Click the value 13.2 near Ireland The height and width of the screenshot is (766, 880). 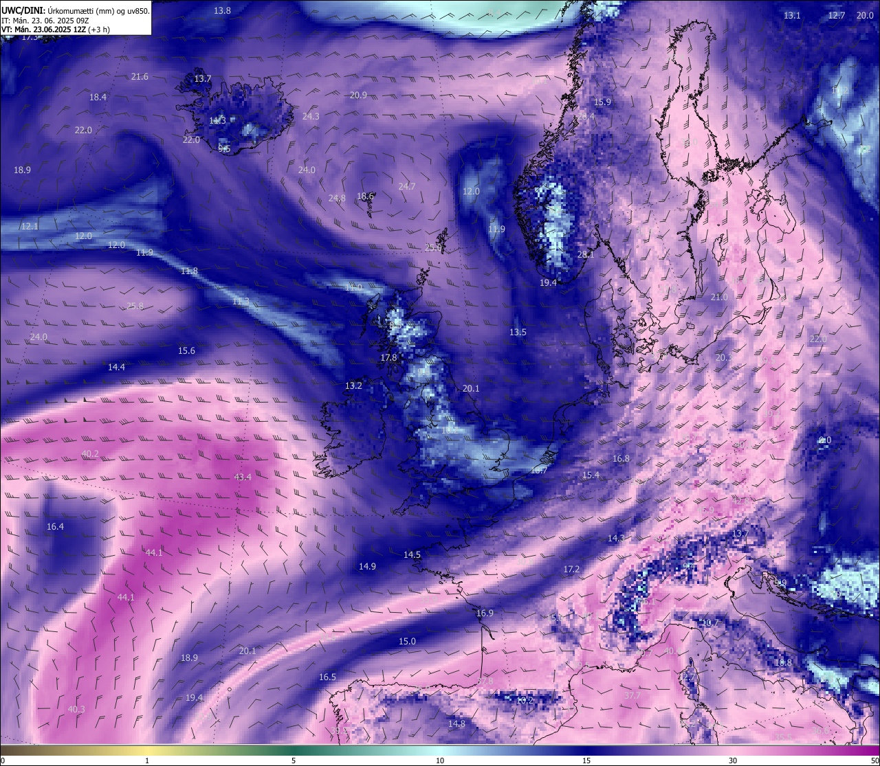353,385
